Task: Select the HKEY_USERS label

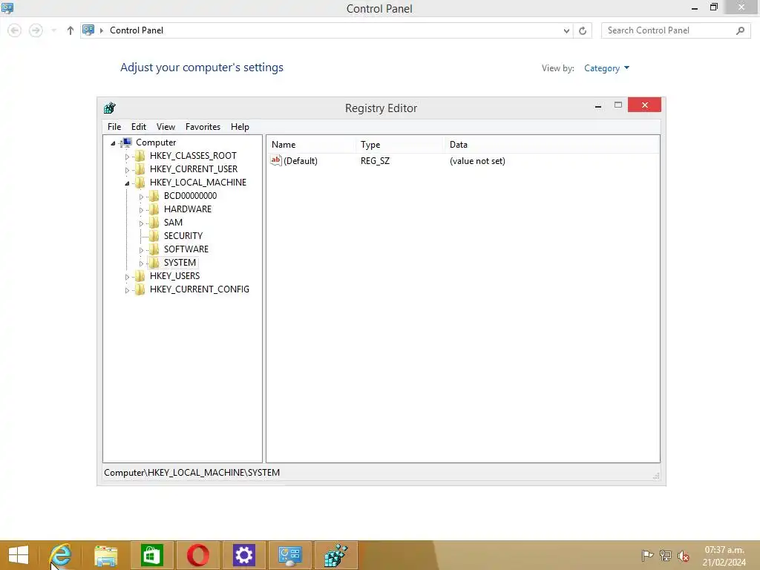Action: [174, 275]
